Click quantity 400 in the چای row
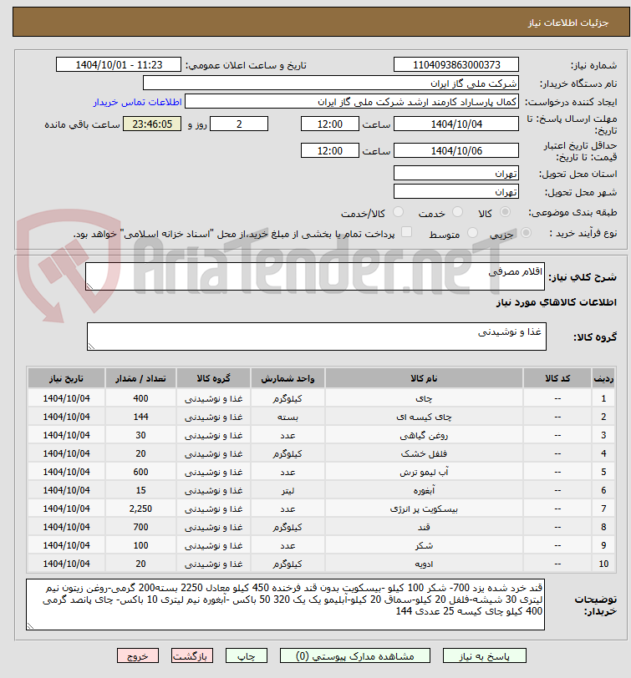The image size is (631, 678). [x=140, y=398]
